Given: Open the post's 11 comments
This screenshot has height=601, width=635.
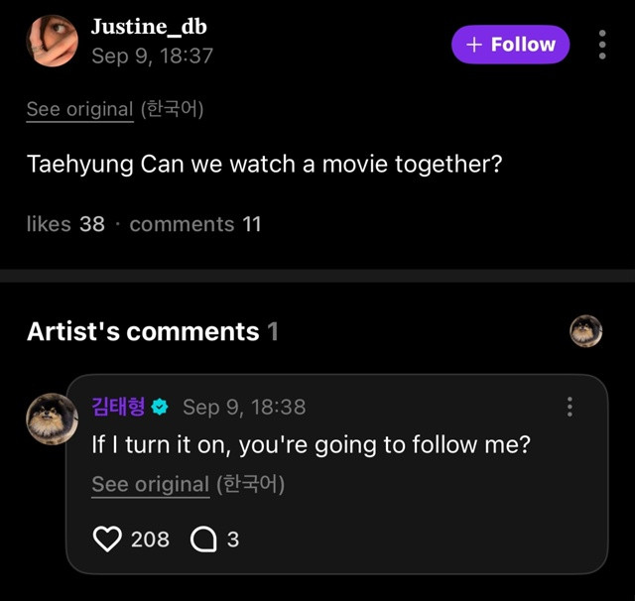Looking at the screenshot, I should pyautogui.click(x=195, y=224).
